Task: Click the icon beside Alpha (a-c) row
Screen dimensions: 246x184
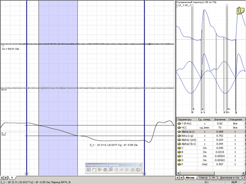Action: click(x=179, y=131)
